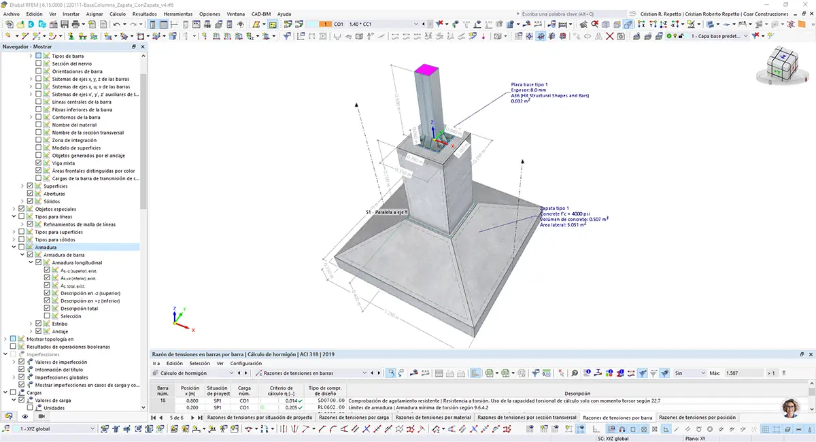Uncheck the Superficies checkbox
The height and width of the screenshot is (442, 816).
click(x=30, y=186)
